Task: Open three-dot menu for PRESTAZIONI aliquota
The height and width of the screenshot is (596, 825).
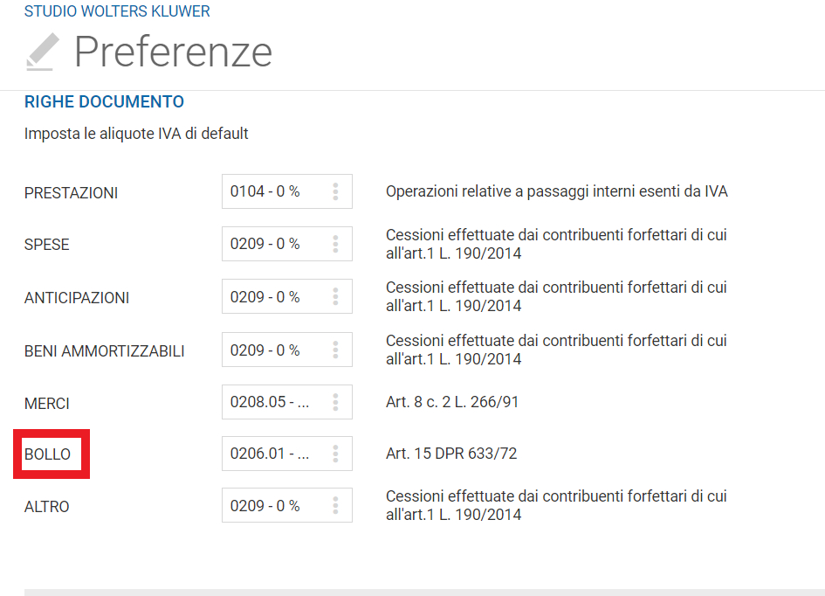Action: 336,191
